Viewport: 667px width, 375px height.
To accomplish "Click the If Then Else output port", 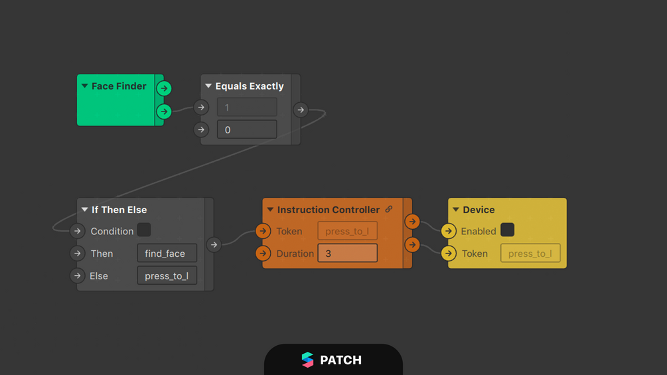I will (x=214, y=244).
